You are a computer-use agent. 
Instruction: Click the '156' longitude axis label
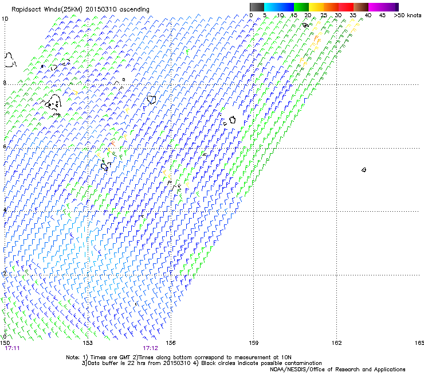pyautogui.click(x=171, y=343)
